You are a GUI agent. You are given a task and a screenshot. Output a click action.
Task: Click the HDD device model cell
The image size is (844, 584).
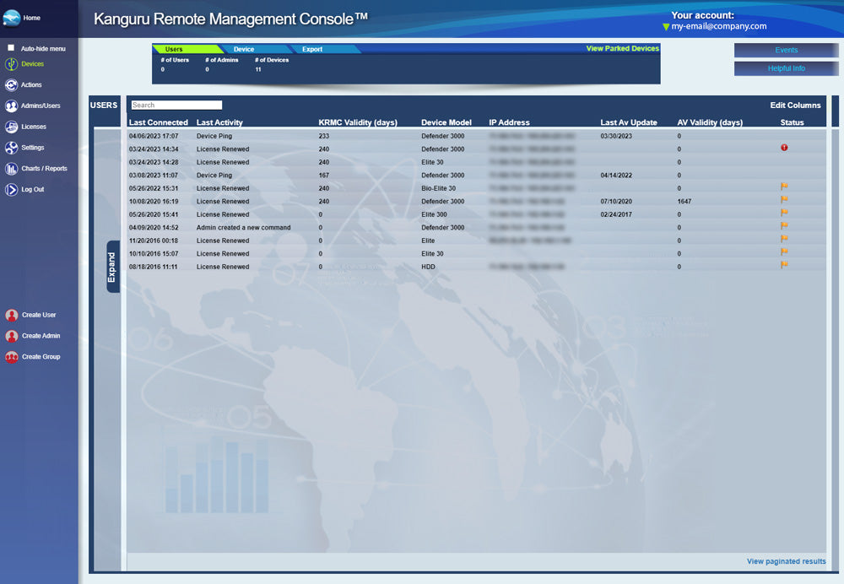[428, 267]
